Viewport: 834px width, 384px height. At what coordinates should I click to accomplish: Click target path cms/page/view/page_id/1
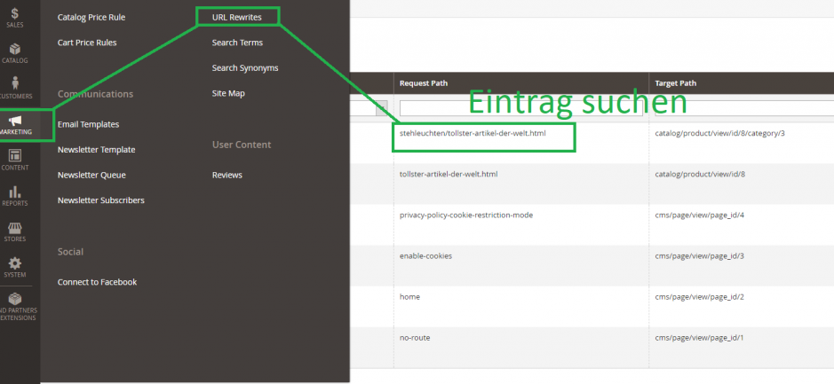click(699, 338)
